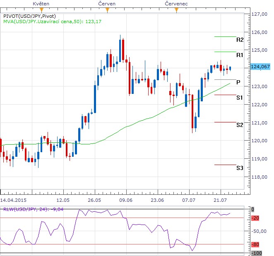274x256 pixels.
Task: Click the 123,00 price axis label
Action: click(260, 86)
